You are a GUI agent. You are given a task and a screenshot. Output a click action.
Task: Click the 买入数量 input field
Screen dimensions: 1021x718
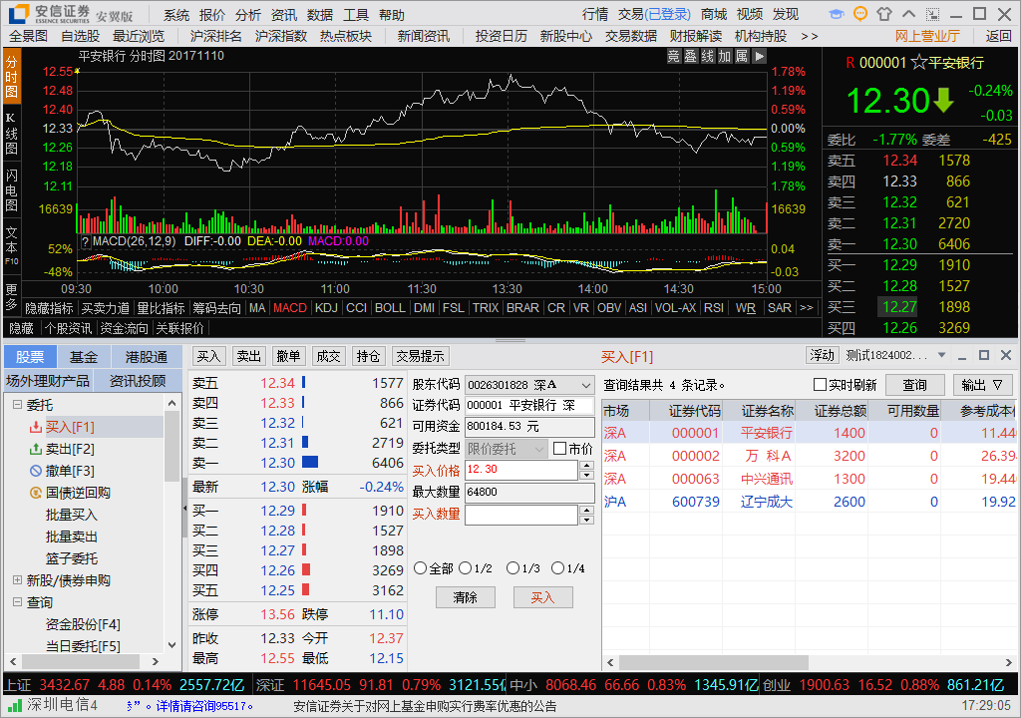point(521,515)
